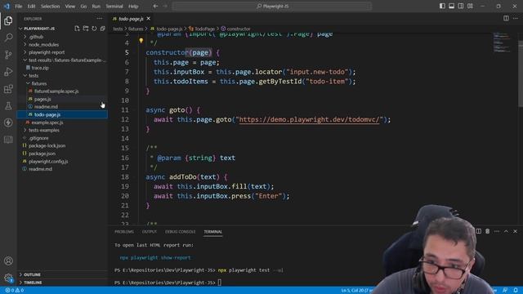Open the Help menu
Viewport: 523px width, 294px height.
133,6
